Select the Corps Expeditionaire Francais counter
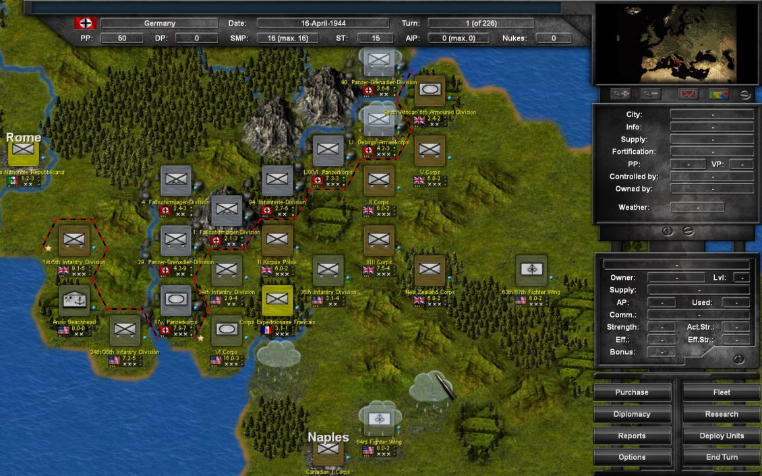Viewport: 762px width, 476px height. [x=277, y=301]
